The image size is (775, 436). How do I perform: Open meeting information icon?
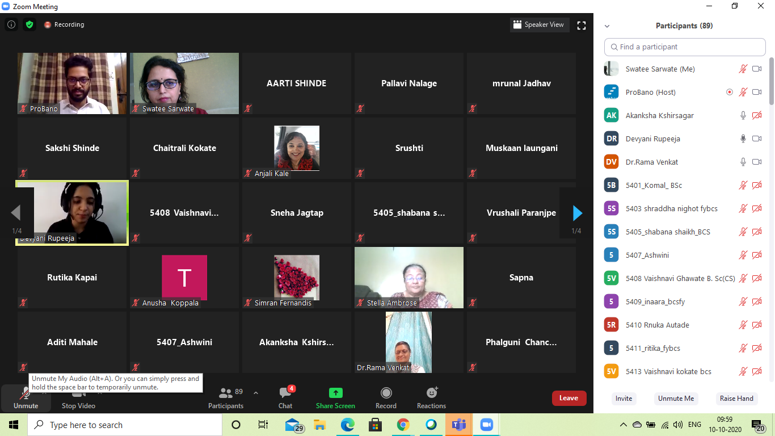(11, 24)
